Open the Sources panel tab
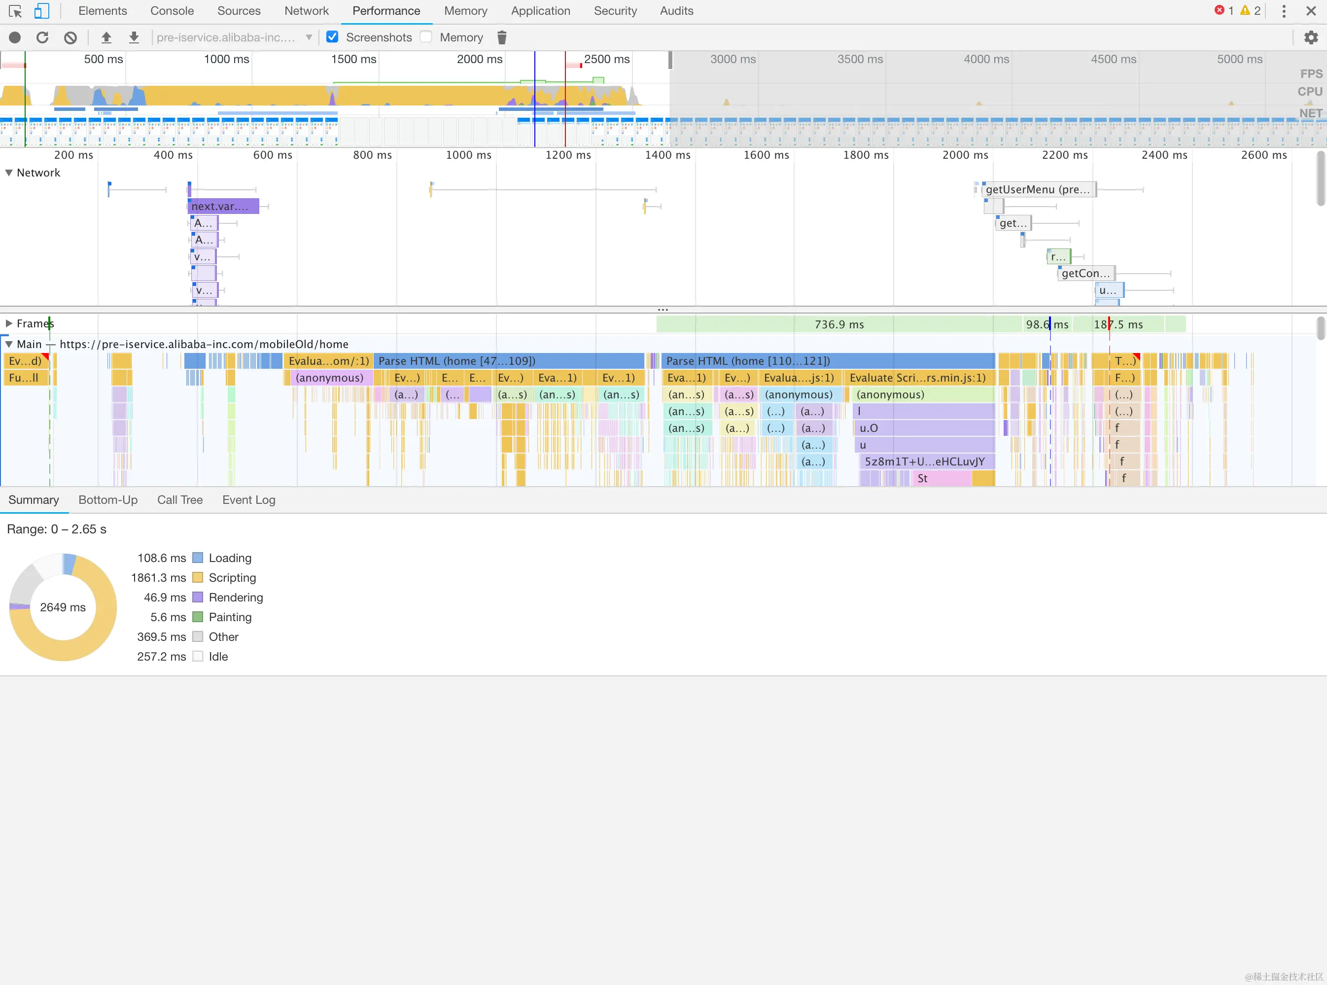 tap(239, 11)
